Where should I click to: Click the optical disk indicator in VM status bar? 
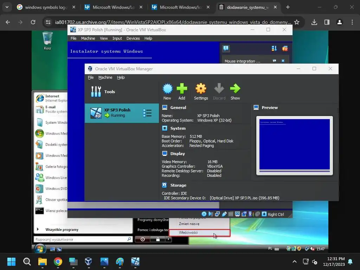204,214
